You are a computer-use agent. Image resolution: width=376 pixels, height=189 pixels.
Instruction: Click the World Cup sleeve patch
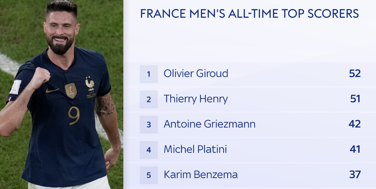(x=15, y=87)
